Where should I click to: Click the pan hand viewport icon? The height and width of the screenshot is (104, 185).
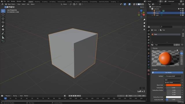click(144, 23)
